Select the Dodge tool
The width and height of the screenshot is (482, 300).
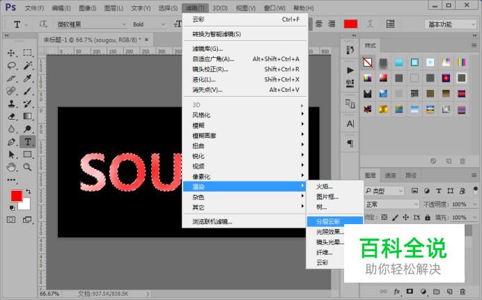(27, 129)
